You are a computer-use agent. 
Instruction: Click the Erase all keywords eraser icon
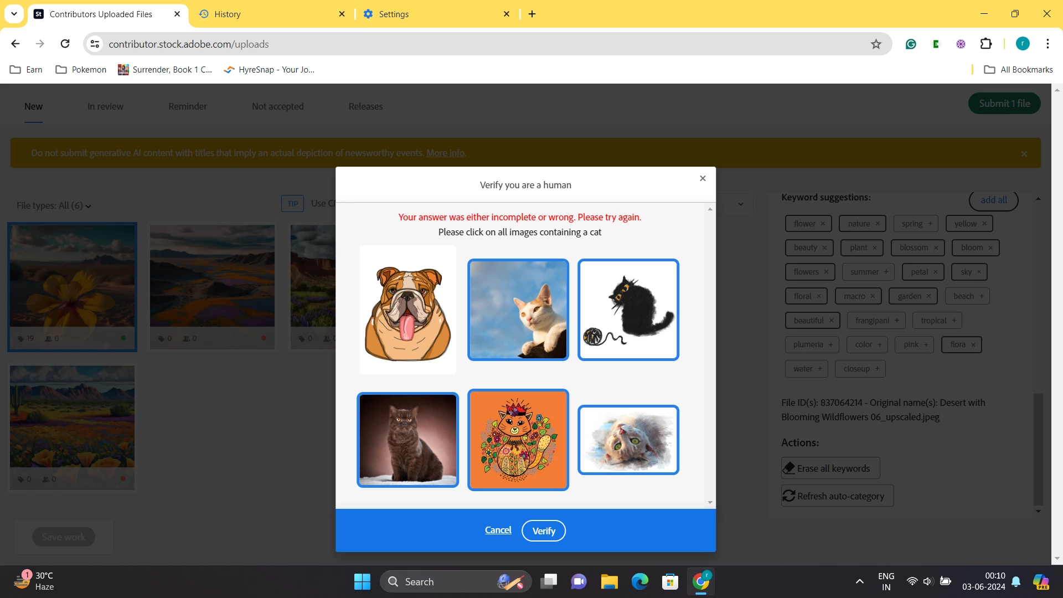[x=789, y=468]
